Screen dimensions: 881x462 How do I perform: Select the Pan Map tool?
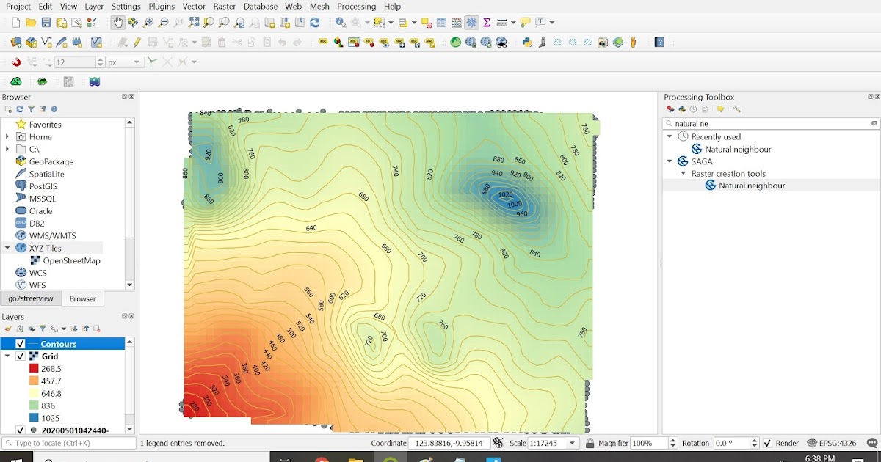[x=119, y=23]
